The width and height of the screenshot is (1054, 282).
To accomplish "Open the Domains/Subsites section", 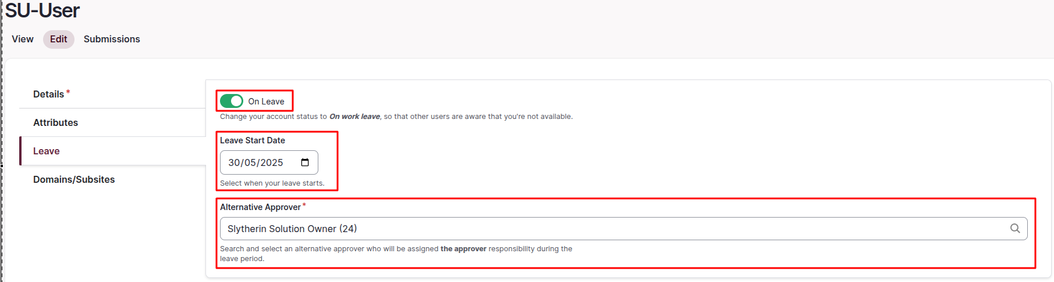I will [74, 179].
